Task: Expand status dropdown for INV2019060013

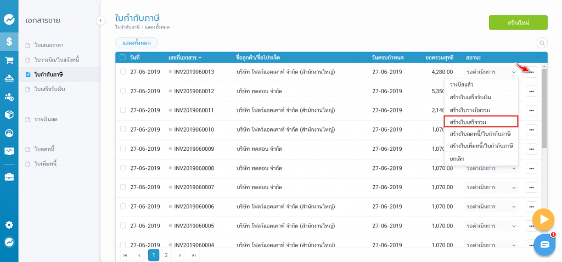Action: click(514, 72)
